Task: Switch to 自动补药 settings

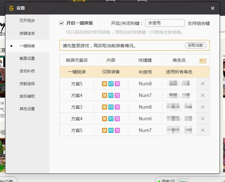Action: [27, 71]
